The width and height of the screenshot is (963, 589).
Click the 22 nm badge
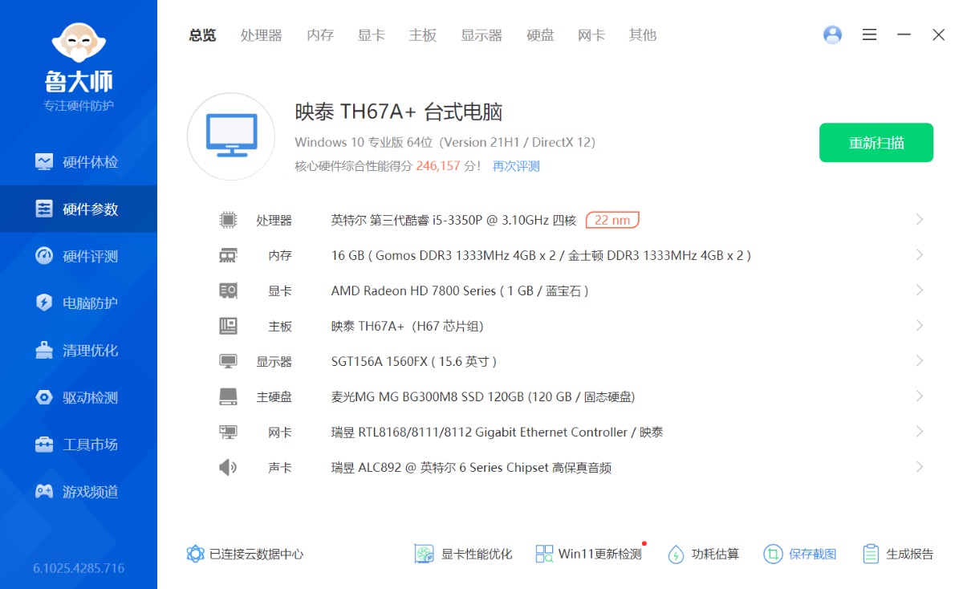point(612,220)
